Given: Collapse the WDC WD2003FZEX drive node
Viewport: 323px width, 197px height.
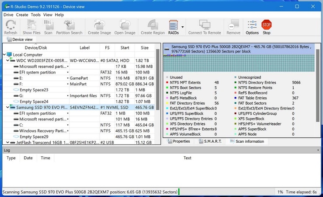Looking at the screenshot, I should point(7,60).
